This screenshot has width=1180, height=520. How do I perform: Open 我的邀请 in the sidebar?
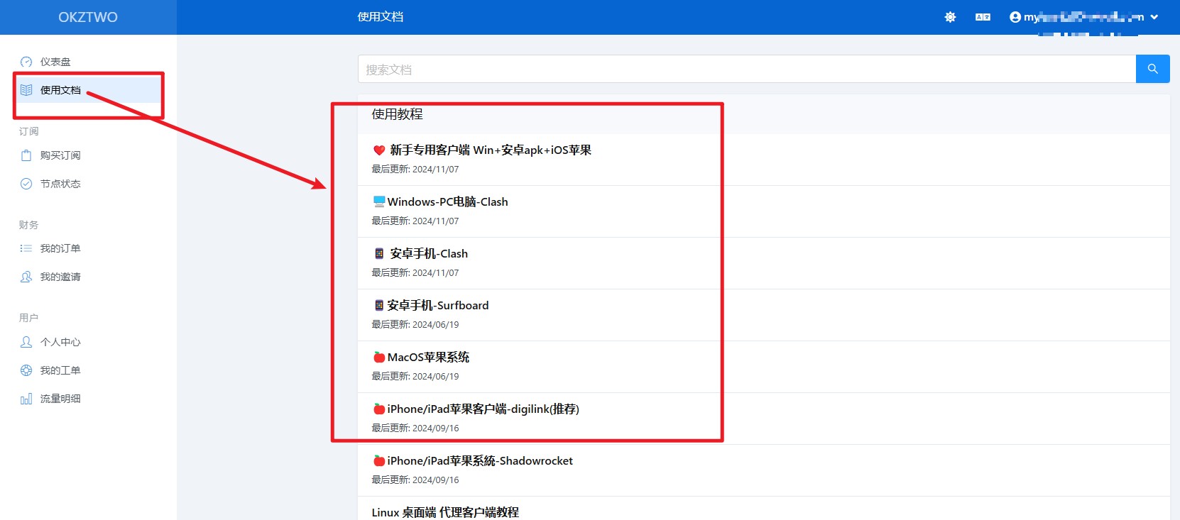pos(60,277)
